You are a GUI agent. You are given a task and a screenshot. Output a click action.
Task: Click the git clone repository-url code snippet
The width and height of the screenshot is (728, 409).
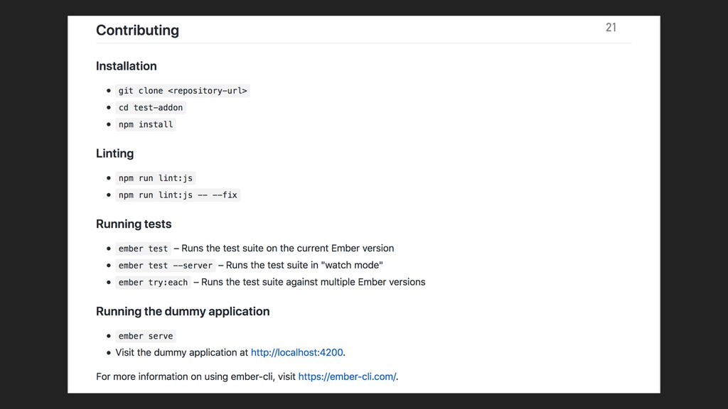point(183,91)
